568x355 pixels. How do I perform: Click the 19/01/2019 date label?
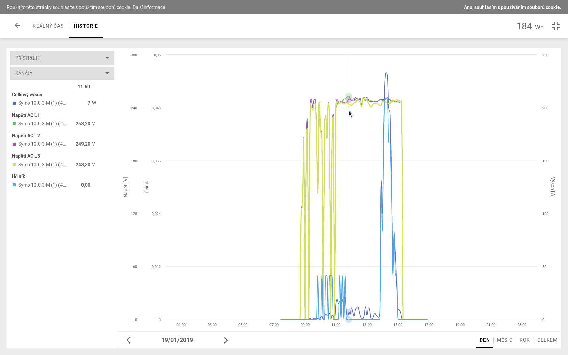pyautogui.click(x=177, y=340)
